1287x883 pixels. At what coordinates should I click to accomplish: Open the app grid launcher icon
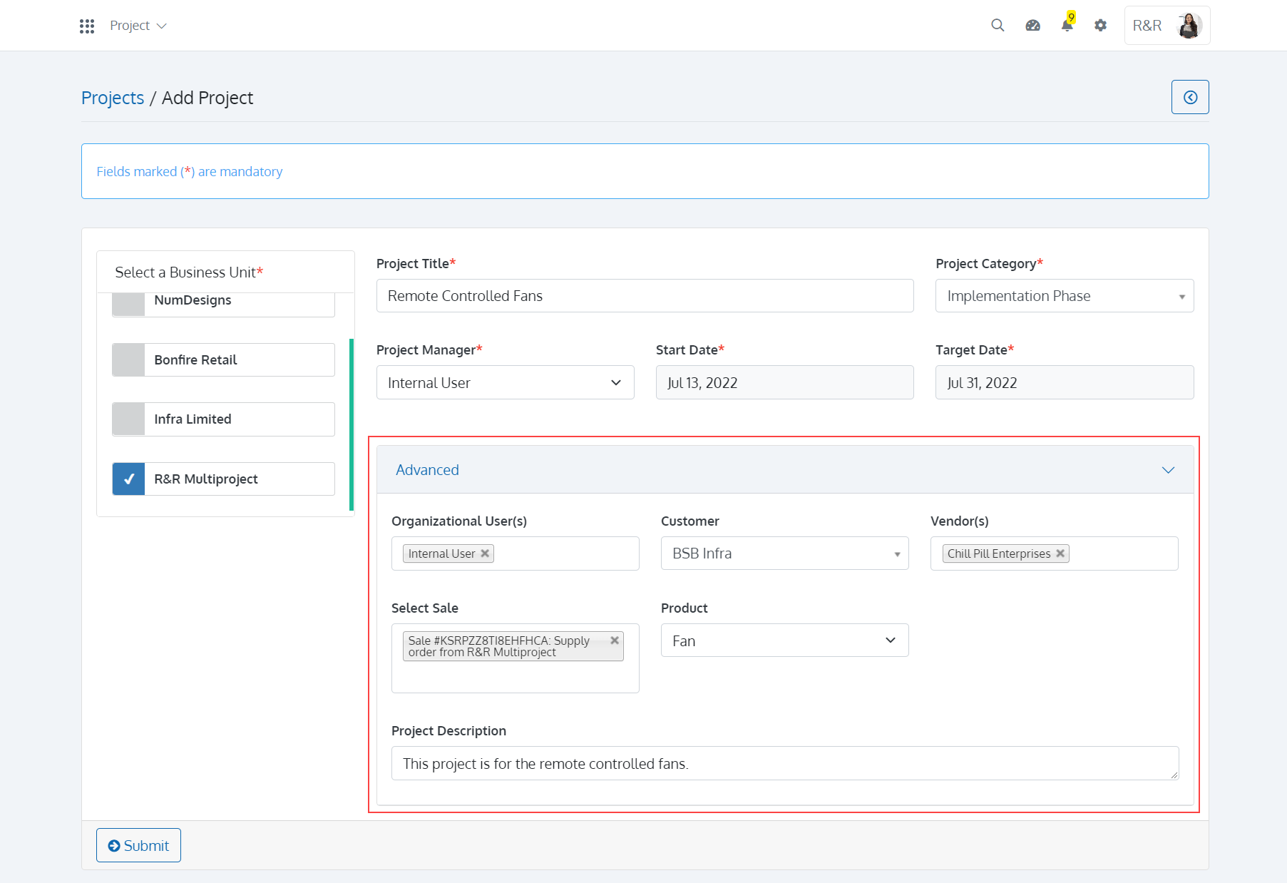pos(87,26)
